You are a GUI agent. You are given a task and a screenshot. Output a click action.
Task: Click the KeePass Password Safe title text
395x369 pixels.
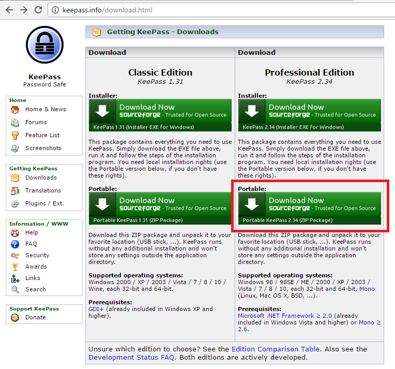[44, 80]
